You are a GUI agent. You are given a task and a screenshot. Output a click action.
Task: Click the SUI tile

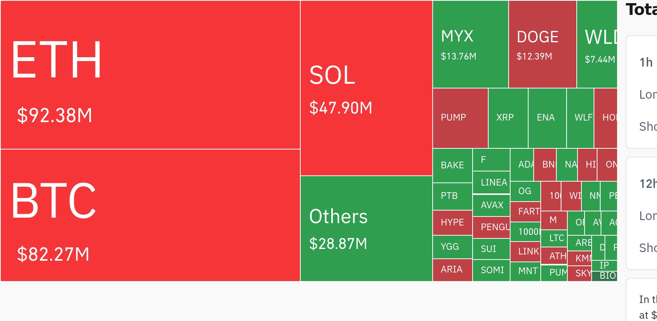(x=491, y=249)
